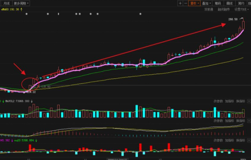Open 深股通 link

click(209, 9)
